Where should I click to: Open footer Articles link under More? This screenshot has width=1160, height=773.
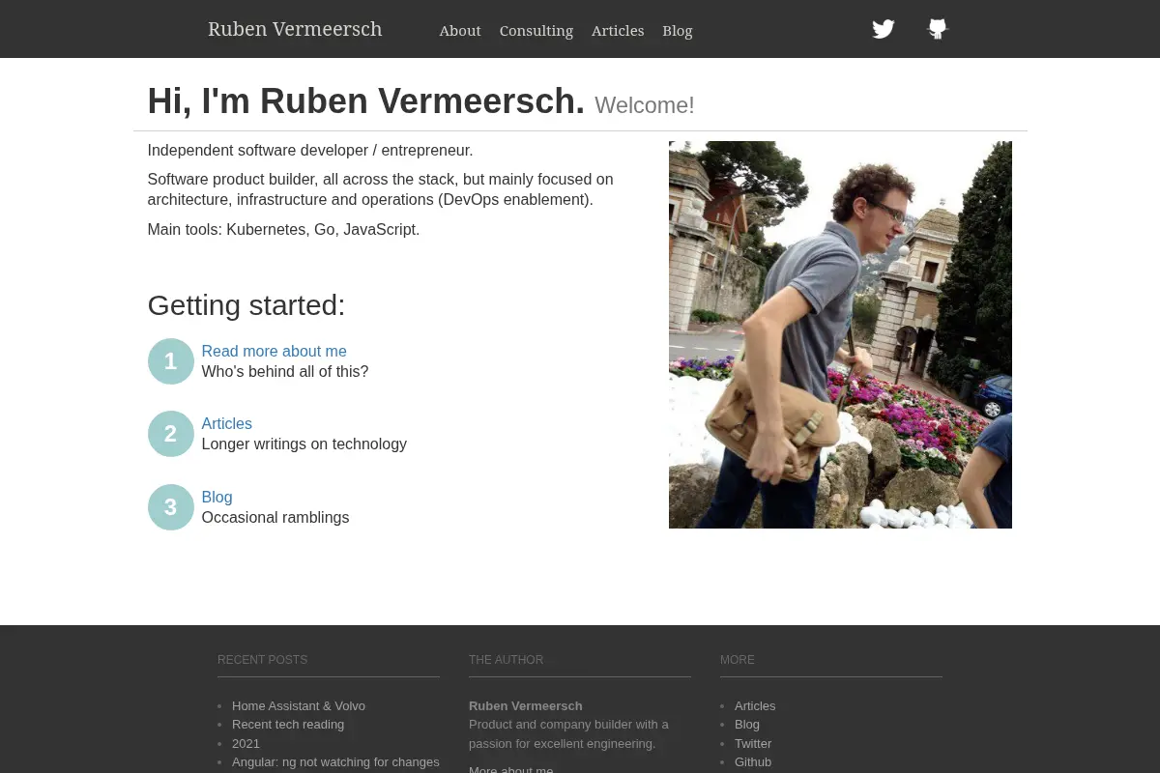755,705
